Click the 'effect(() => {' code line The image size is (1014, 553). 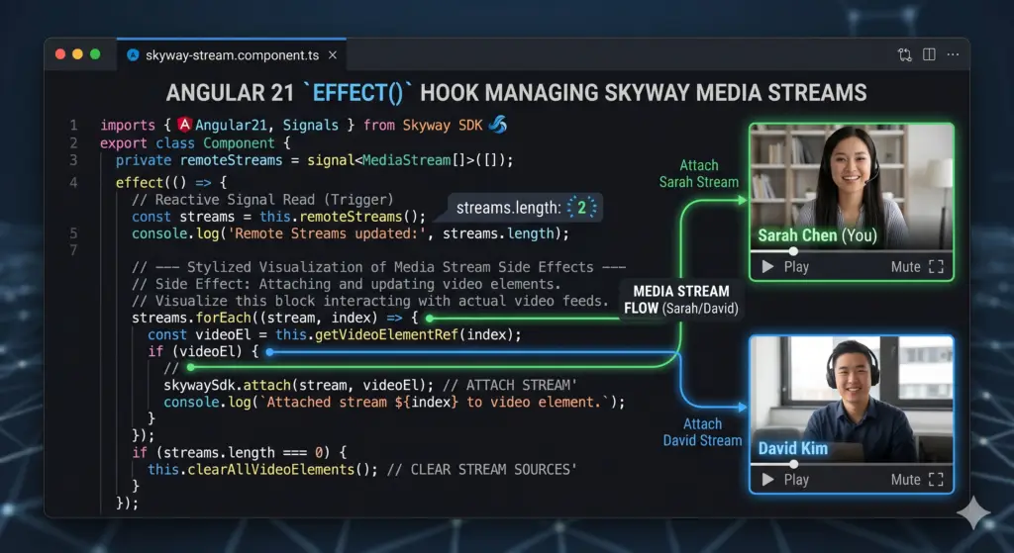pos(171,182)
